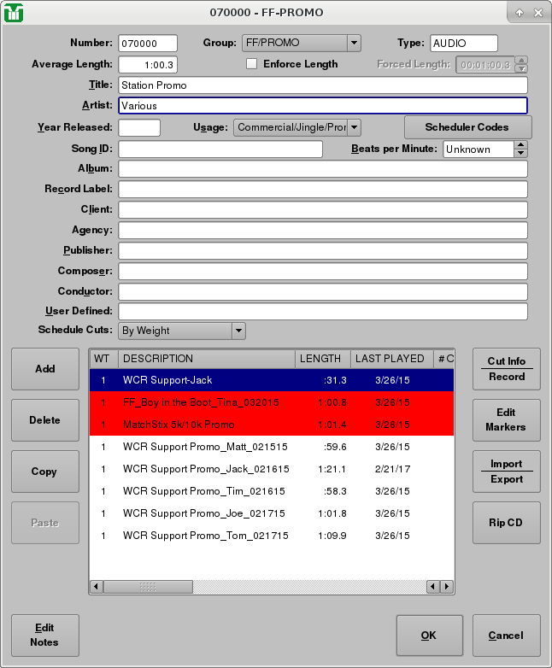
Task: Enable the Enforce Length checkbox
Action: pyautogui.click(x=251, y=64)
